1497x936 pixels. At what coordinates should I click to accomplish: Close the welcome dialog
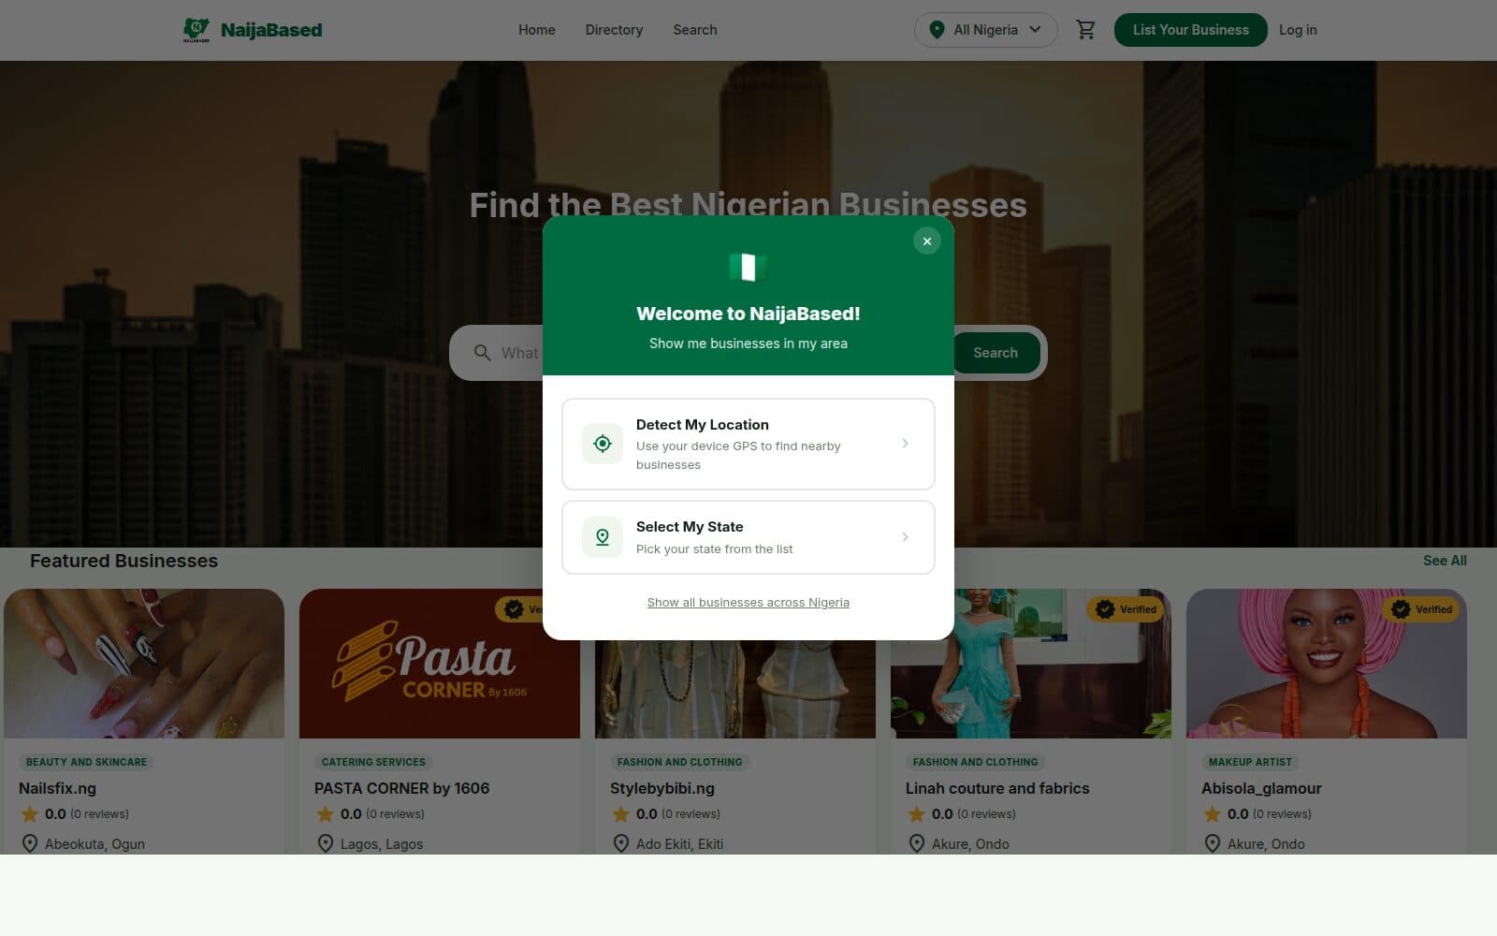pyautogui.click(x=927, y=241)
